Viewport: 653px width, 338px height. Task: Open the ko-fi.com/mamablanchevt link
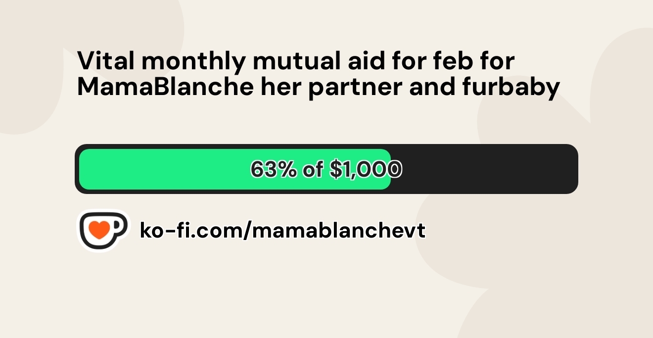(x=282, y=231)
